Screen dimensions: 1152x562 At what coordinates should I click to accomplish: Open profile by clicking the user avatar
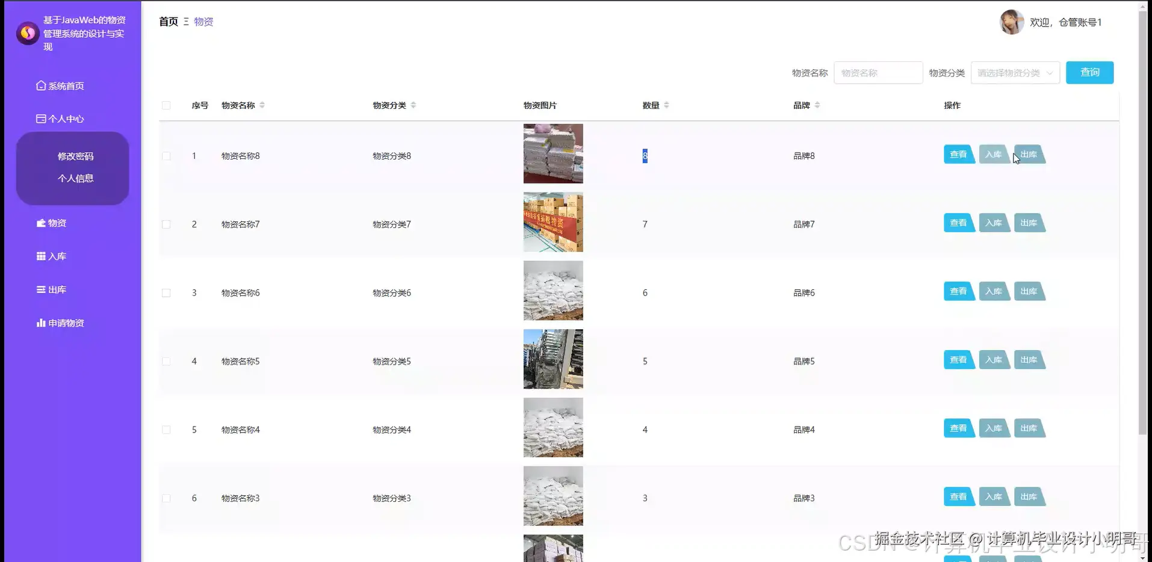click(x=1011, y=22)
